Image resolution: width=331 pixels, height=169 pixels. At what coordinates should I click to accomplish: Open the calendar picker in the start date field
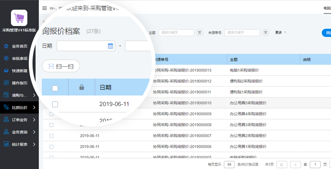click(110, 46)
